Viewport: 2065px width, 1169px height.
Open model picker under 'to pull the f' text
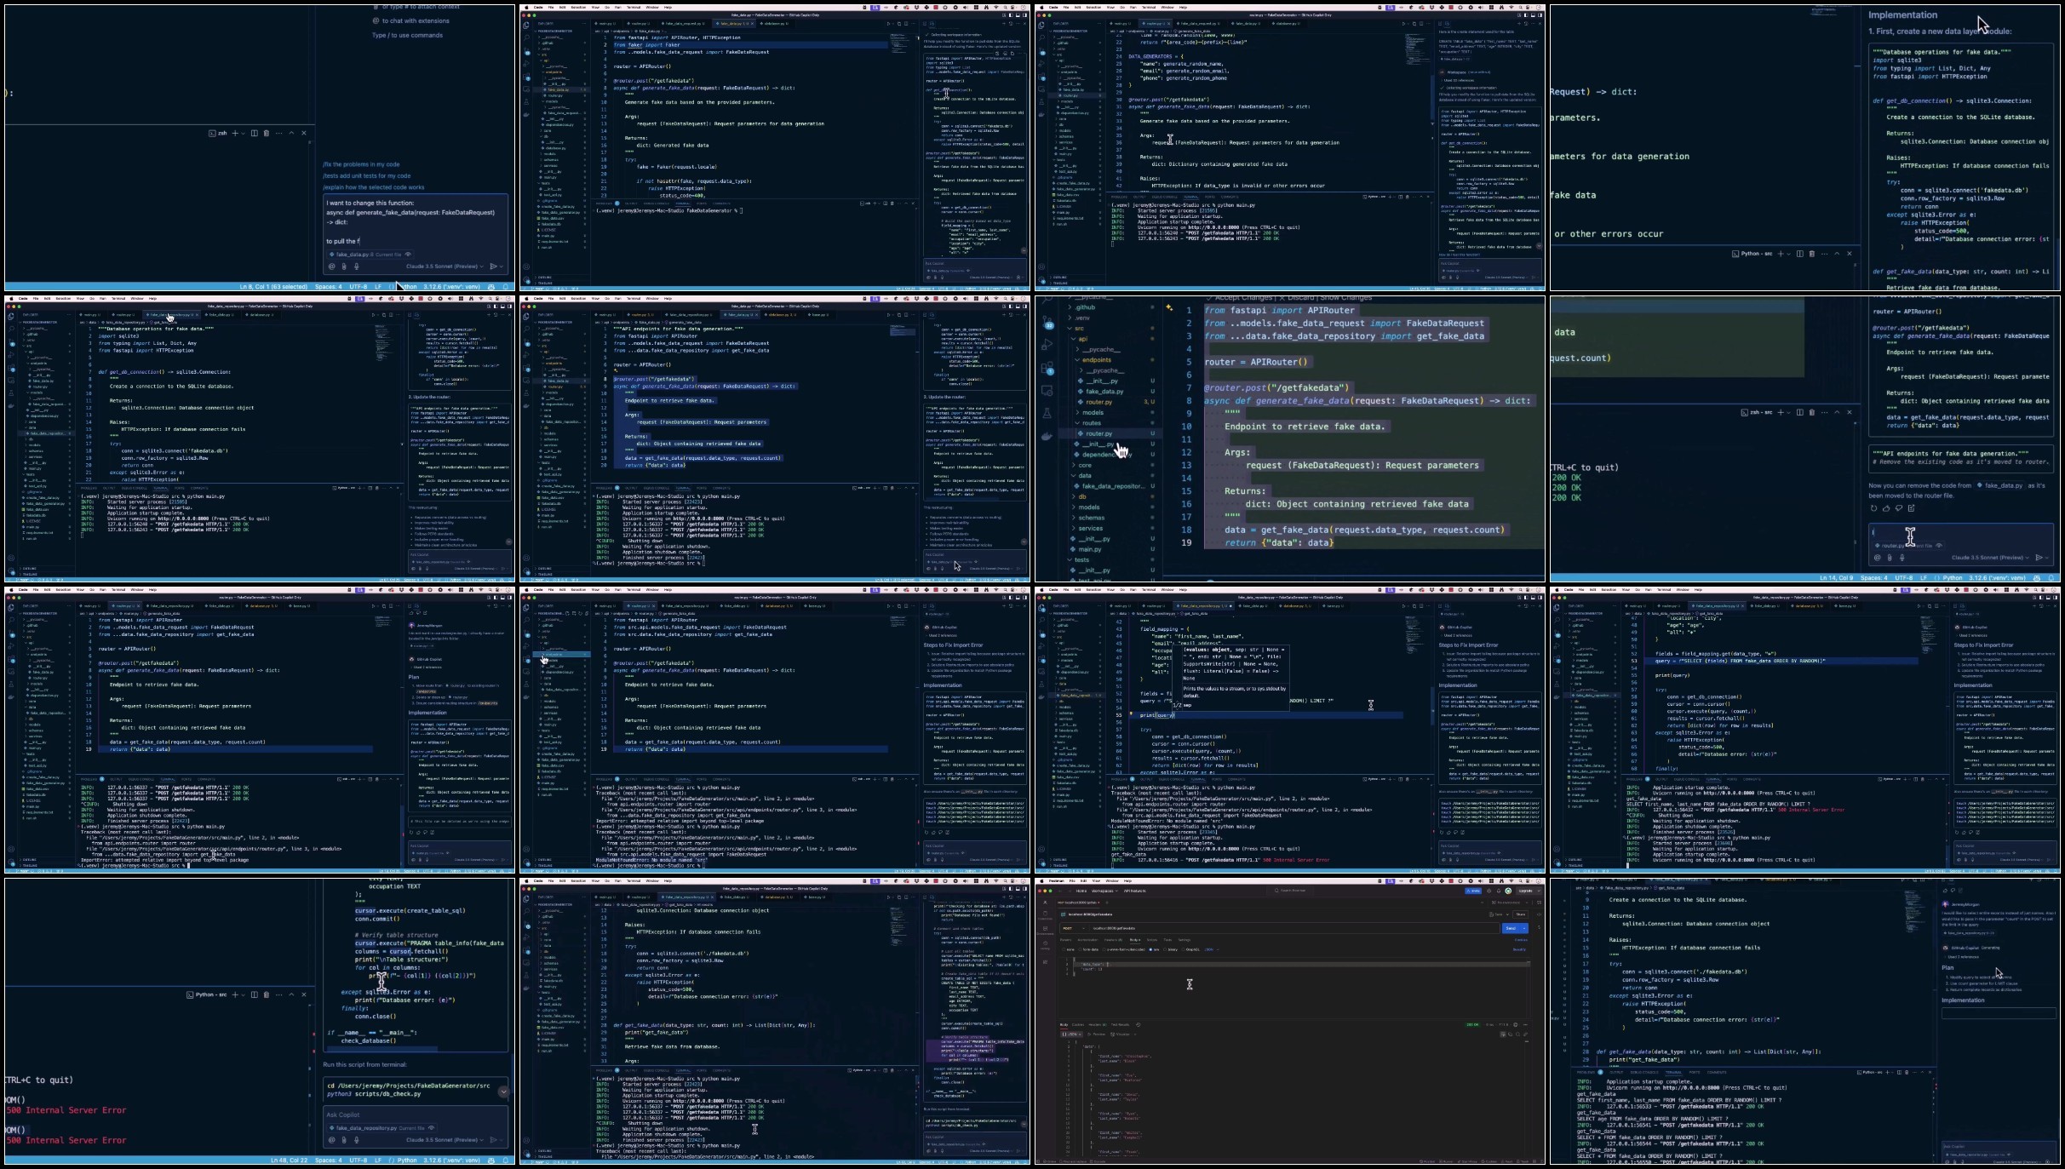(445, 266)
